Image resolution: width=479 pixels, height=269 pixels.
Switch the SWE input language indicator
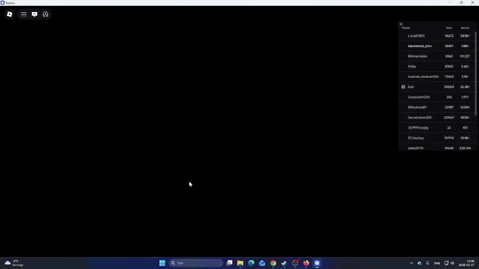tap(437, 263)
